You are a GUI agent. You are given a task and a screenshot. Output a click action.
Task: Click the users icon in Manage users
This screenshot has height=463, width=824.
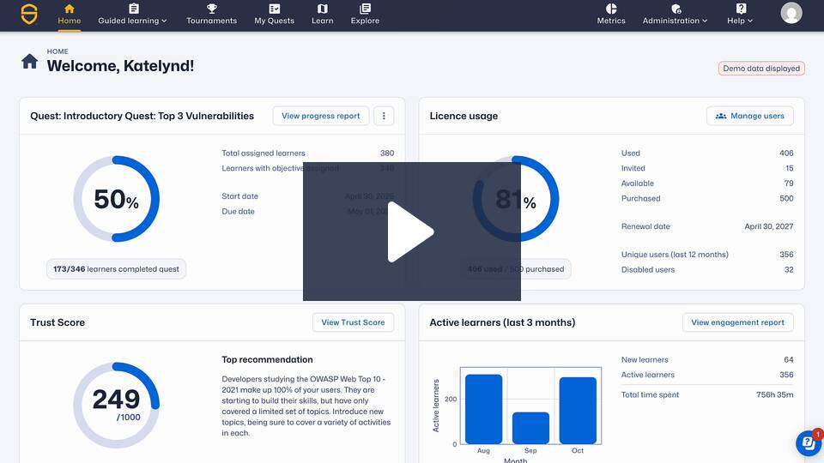[721, 116]
